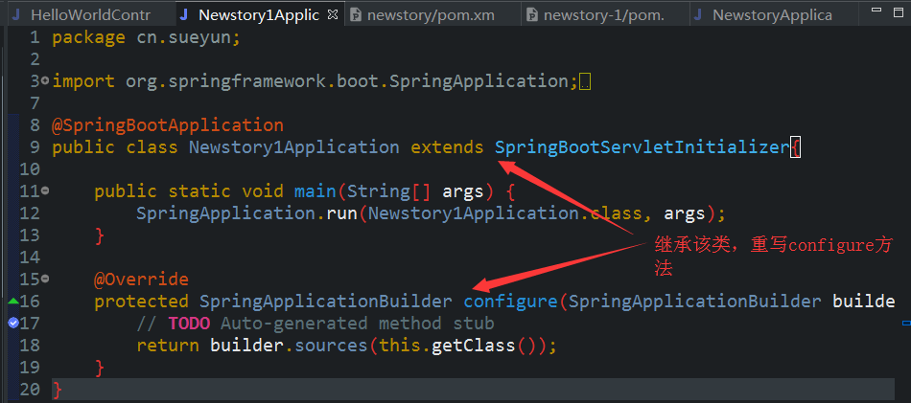Click the closing brace on line 20
Screen dimensions: 911x403
click(x=57, y=391)
